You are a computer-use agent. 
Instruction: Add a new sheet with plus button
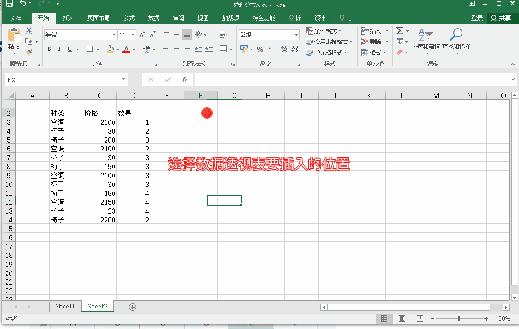[133, 307]
